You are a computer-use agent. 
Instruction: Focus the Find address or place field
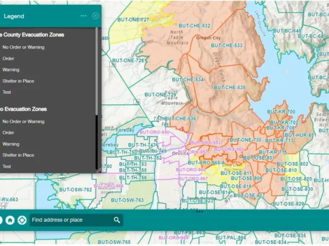point(71,220)
